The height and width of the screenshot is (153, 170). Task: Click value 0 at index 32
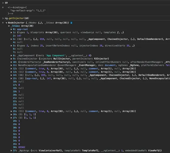19,134
